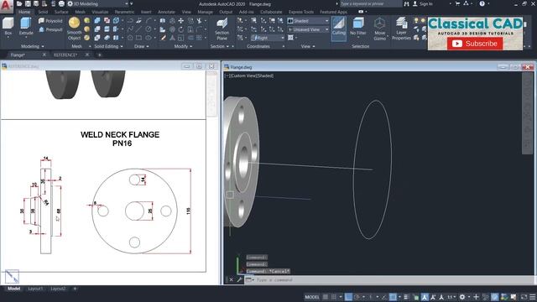This screenshot has width=537, height=302.
Task: Open workspace switching gear in status bar
Action: (462, 297)
